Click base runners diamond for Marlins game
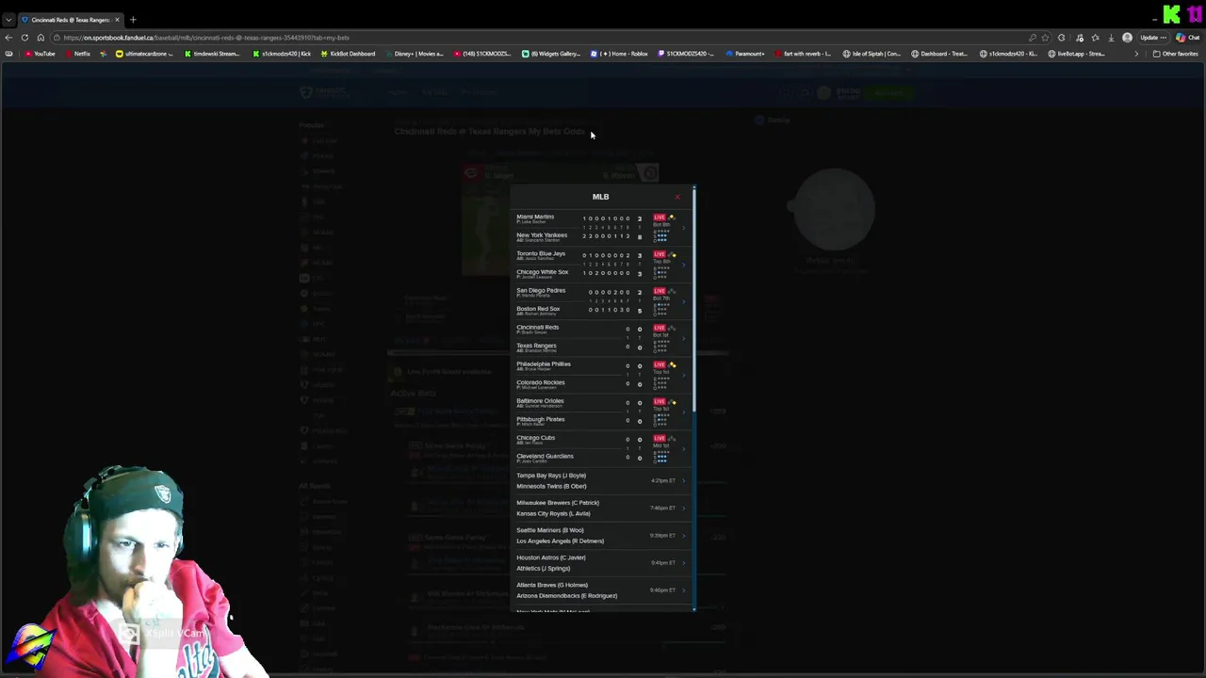Image resolution: width=1206 pixels, height=678 pixels. pos(672,218)
